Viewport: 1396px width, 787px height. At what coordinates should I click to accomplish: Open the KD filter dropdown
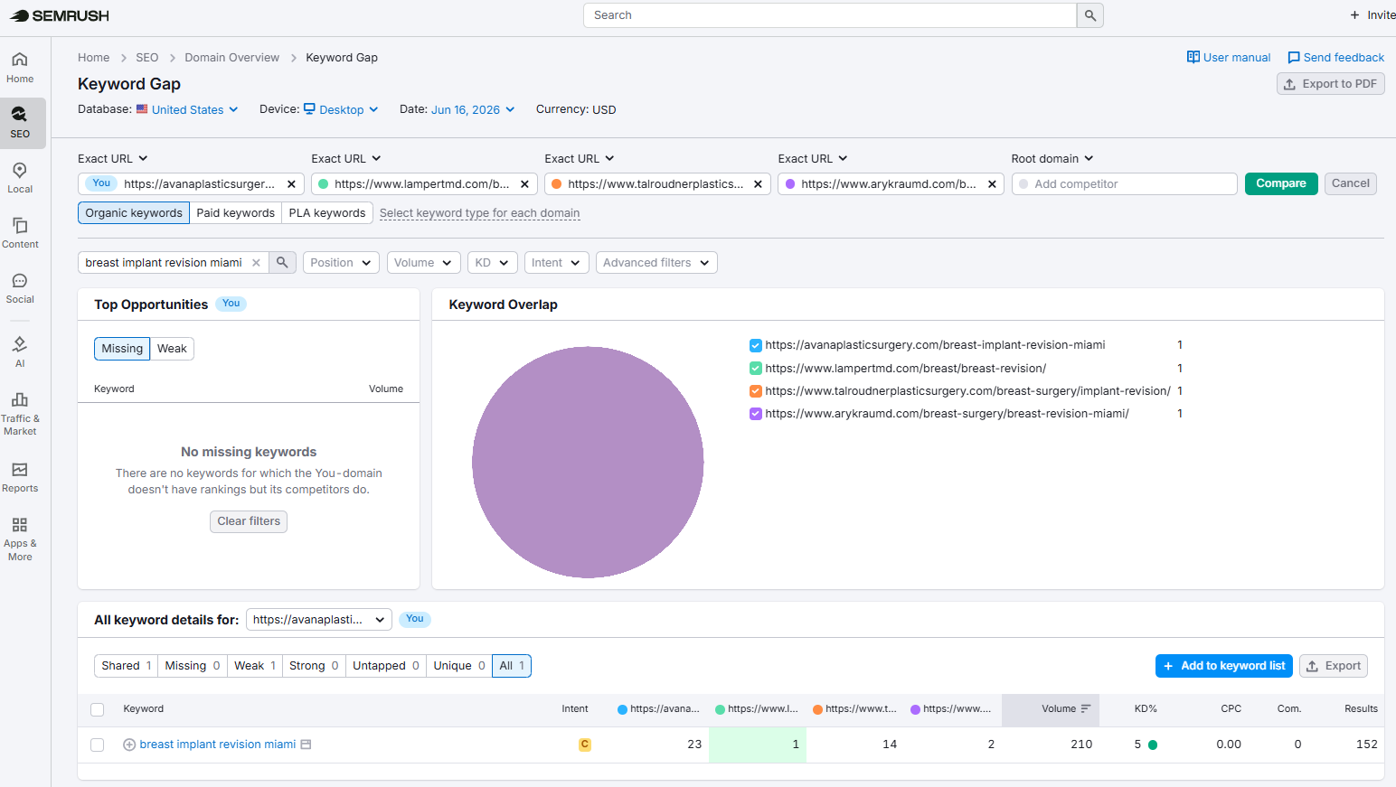coord(493,263)
